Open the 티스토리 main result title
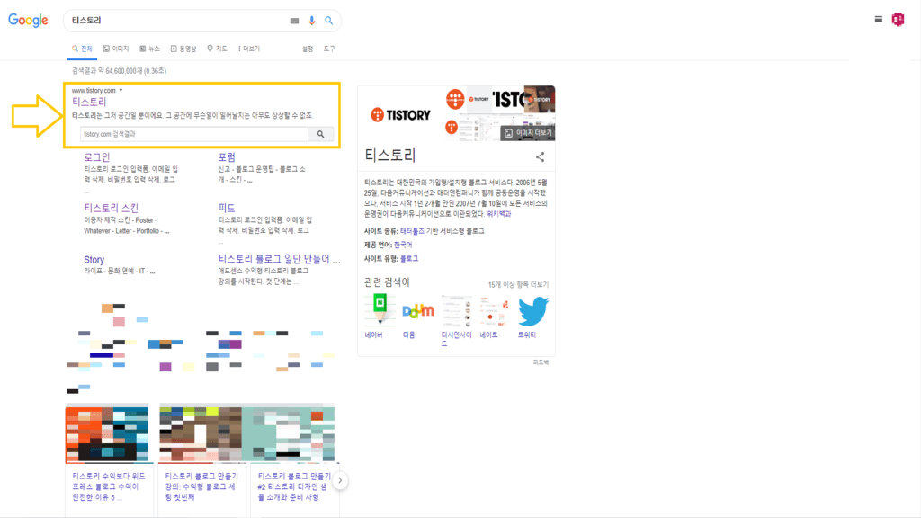921x518 pixels. pyautogui.click(x=89, y=102)
